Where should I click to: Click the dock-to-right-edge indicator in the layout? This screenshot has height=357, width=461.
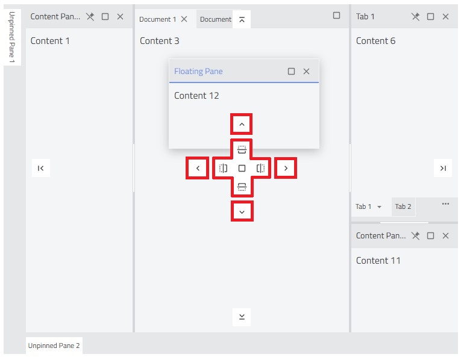click(443, 168)
